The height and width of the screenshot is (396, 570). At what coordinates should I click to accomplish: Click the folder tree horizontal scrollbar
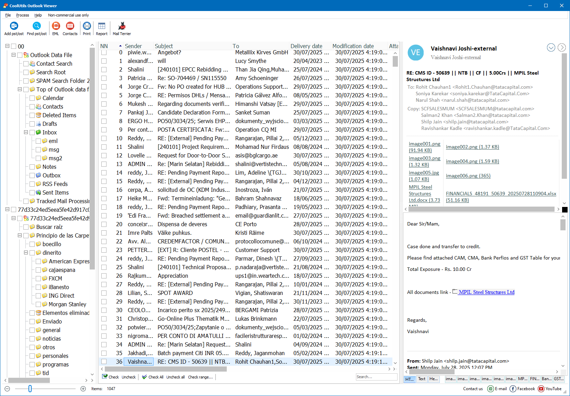coord(29,380)
